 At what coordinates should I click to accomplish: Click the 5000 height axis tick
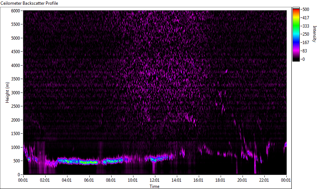(x=15, y=38)
